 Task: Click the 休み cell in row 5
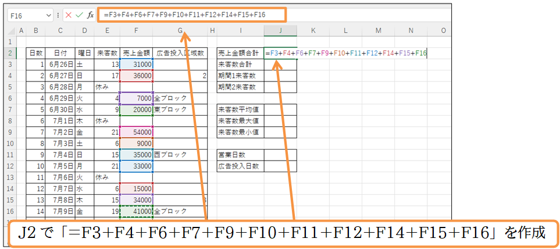[107, 87]
